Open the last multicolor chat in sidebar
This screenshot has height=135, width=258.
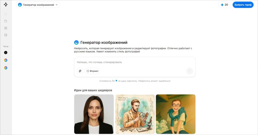pos(6,68)
